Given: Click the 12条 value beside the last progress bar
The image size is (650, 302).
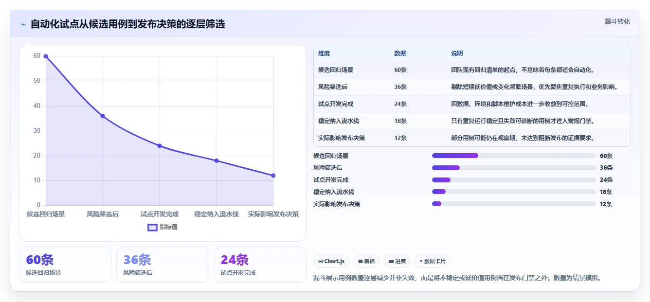Looking at the screenshot, I should [x=606, y=204].
